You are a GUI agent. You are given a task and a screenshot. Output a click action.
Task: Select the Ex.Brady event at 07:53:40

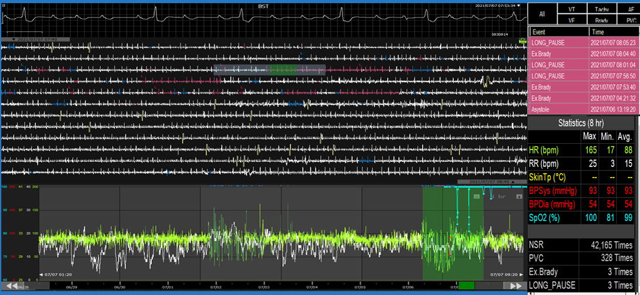tap(584, 87)
